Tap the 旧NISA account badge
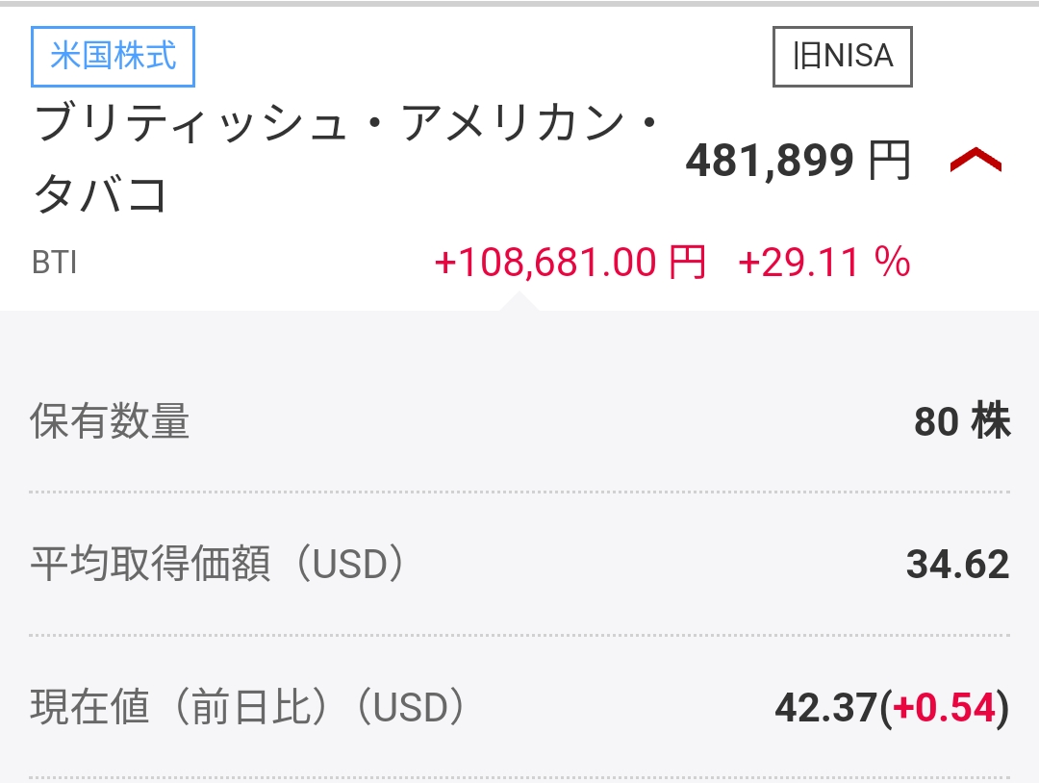Viewport: 1039px width, 783px height. [x=842, y=57]
